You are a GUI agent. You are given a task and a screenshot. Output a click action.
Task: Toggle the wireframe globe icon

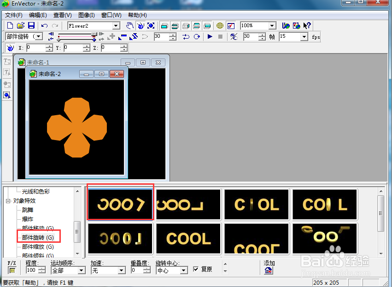220,25
